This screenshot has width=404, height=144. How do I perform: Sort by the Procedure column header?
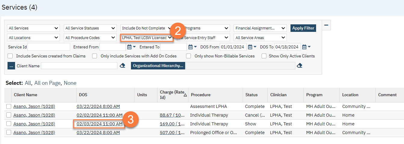(200, 95)
